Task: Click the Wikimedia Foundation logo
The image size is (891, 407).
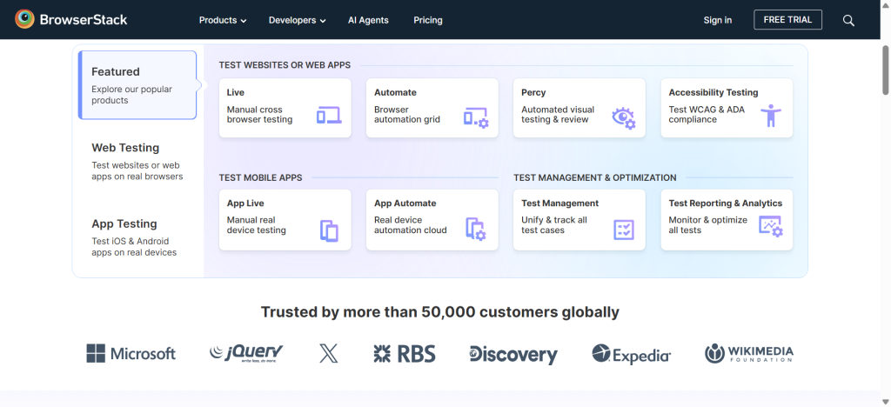Action: tap(749, 354)
